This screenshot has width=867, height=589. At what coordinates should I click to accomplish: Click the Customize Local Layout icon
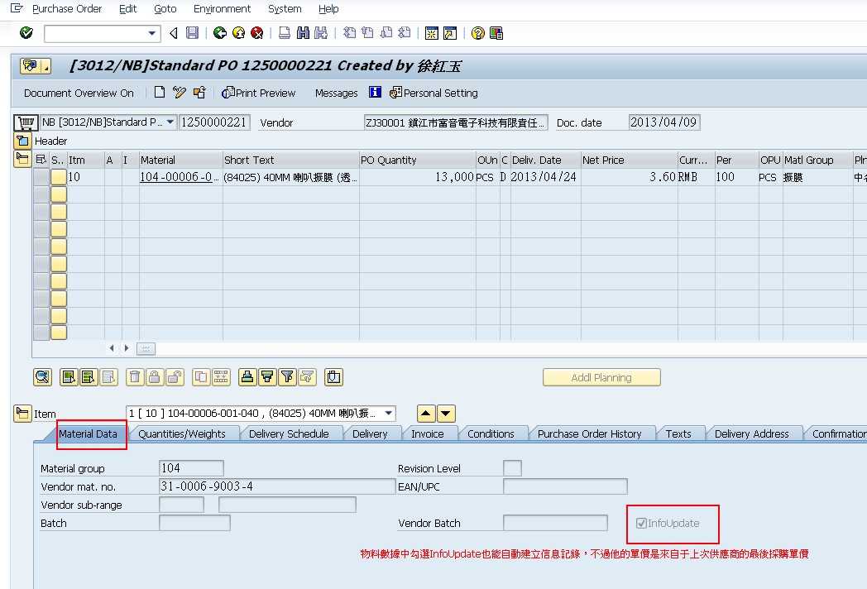[x=496, y=33]
